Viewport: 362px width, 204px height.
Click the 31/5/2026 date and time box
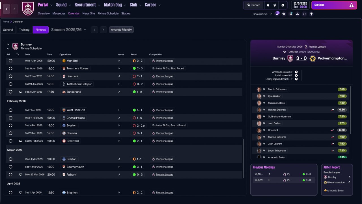pos(300,5)
